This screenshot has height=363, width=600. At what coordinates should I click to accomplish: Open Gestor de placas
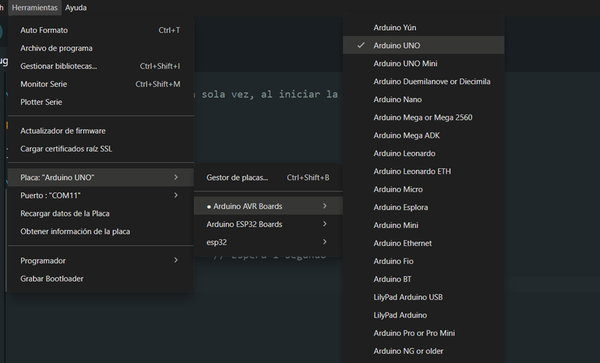point(268,177)
